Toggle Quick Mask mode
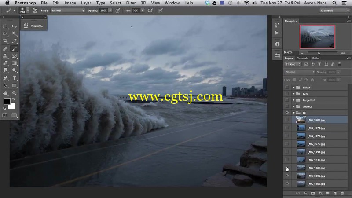 [x=5, y=115]
